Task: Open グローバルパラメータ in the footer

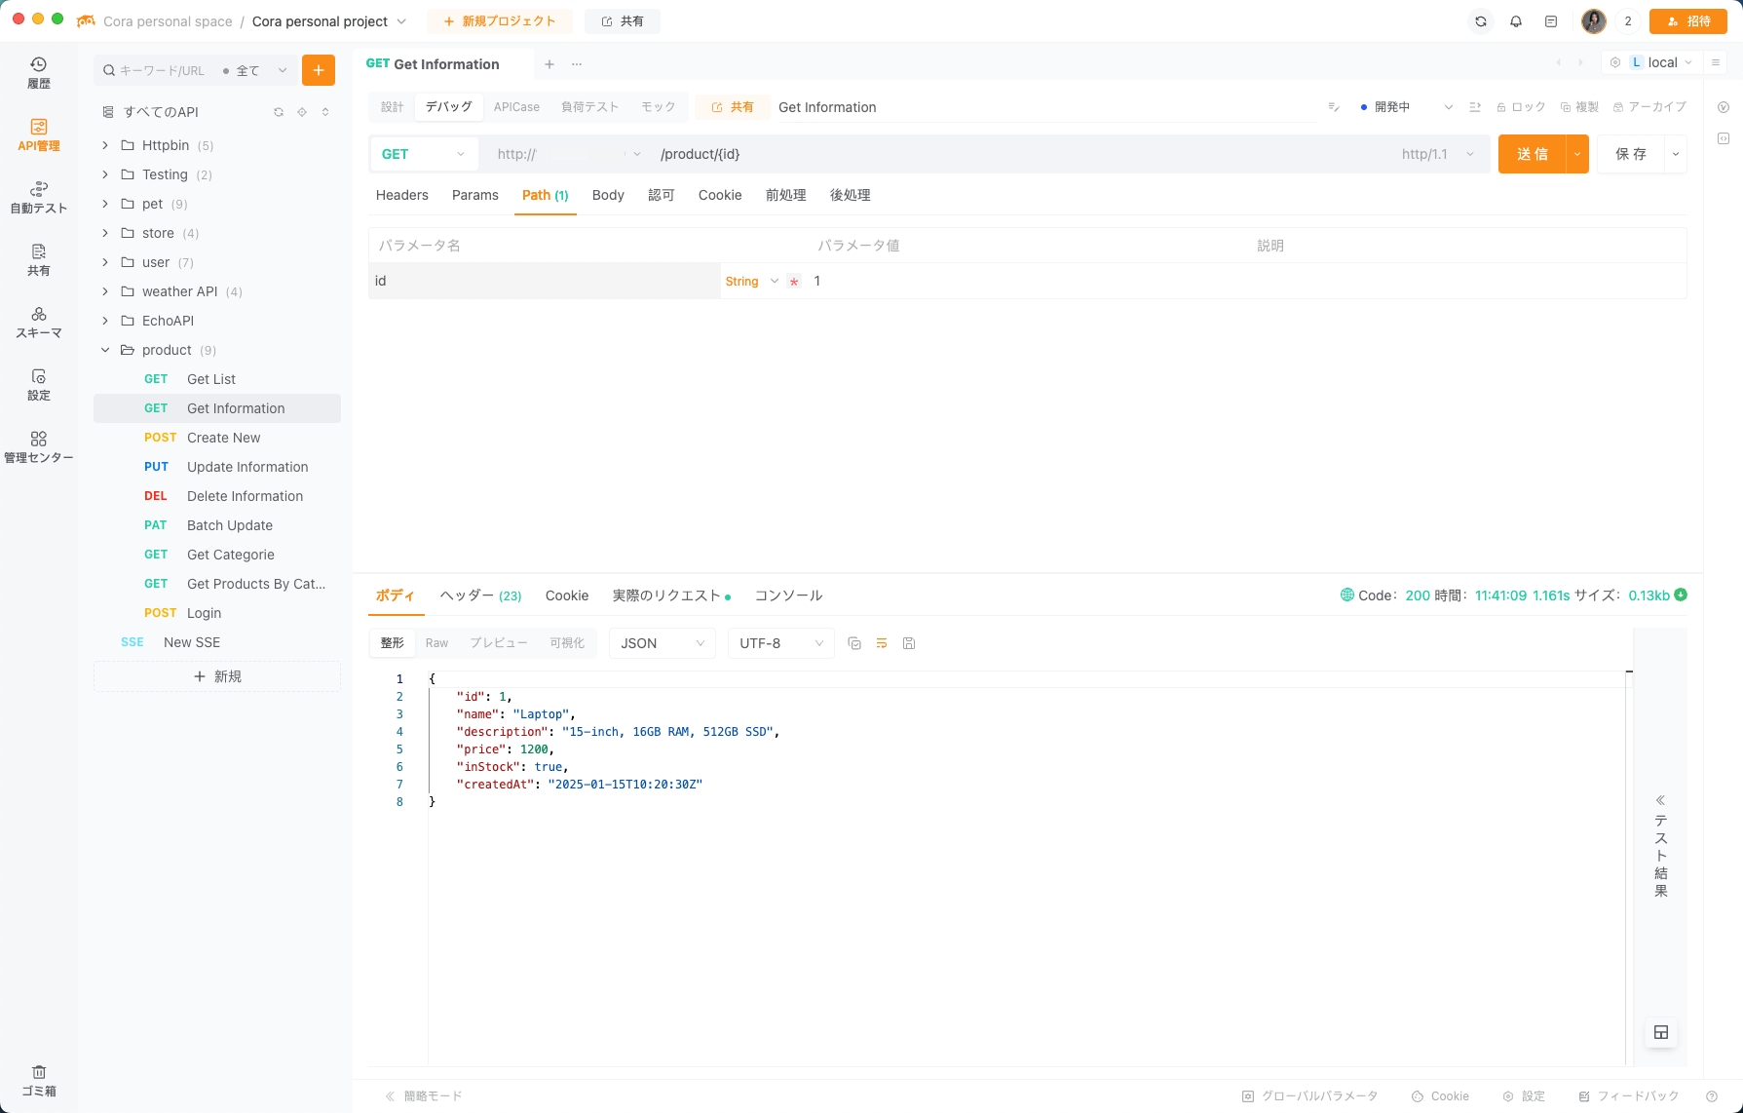Action: pyautogui.click(x=1309, y=1096)
